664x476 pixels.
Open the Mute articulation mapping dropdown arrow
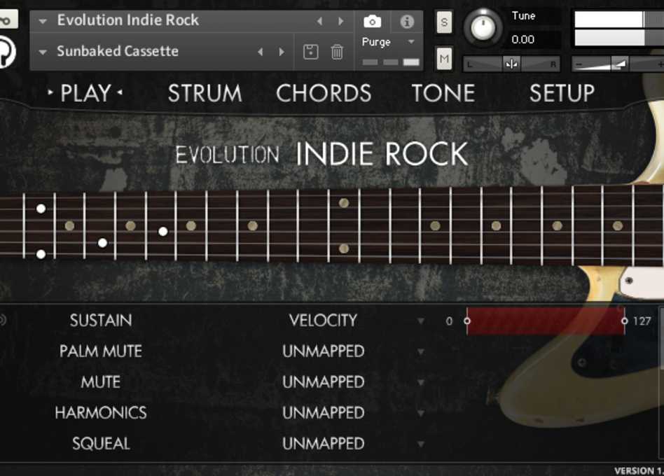420,382
